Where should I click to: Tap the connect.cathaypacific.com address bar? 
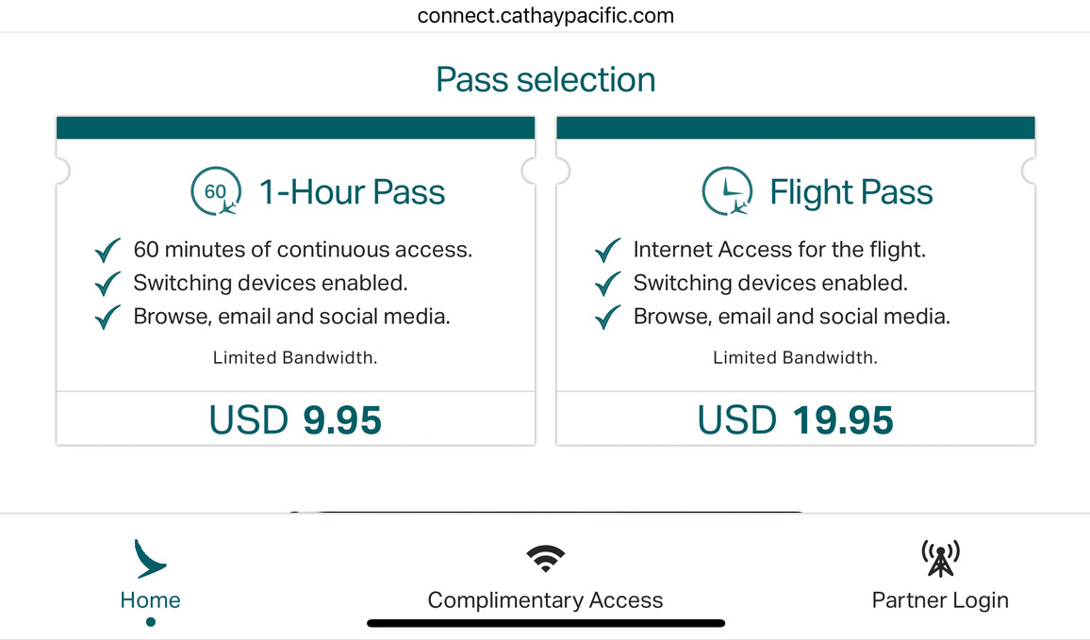pos(545,15)
